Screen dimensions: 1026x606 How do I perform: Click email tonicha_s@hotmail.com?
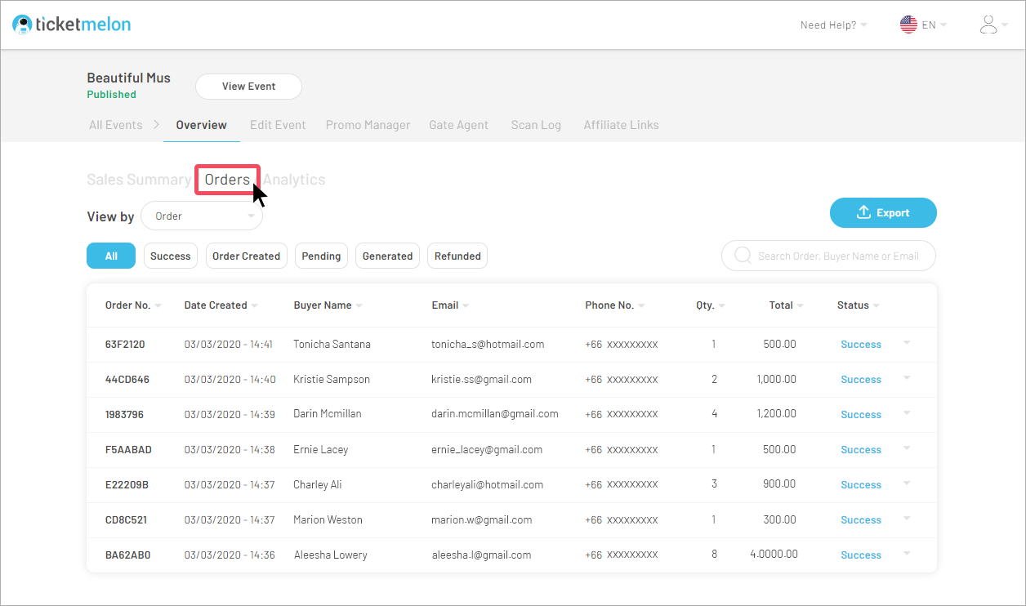point(488,345)
